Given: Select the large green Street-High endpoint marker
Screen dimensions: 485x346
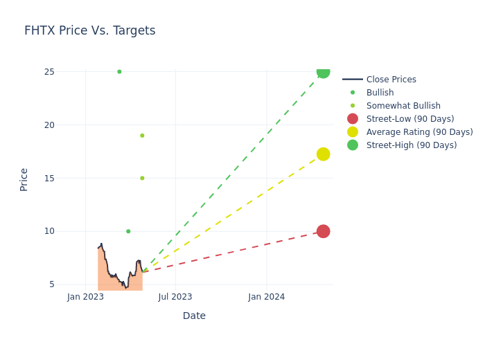Looking at the screenshot, I should 323,72.
